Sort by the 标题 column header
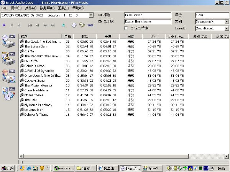The width and height of the screenshot is (230, 172). pyautogui.click(x=40, y=36)
